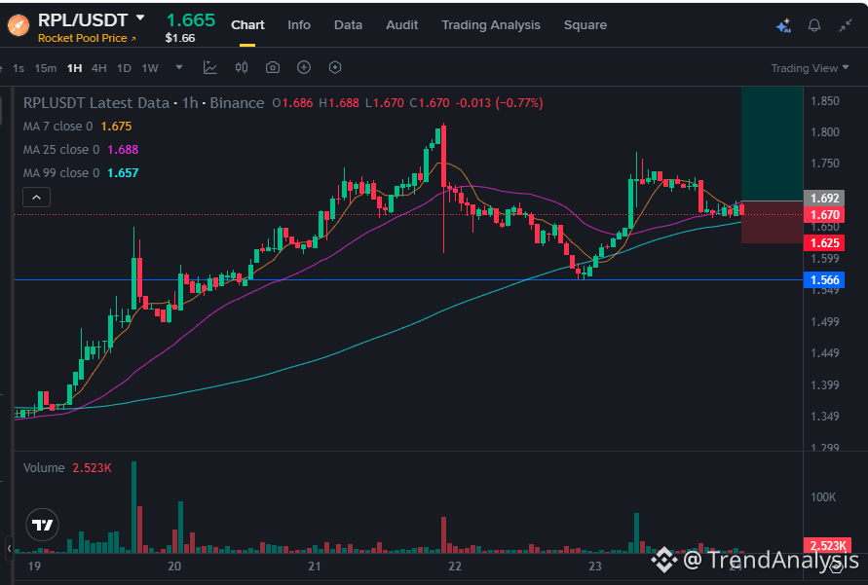This screenshot has height=585, width=868.
Task: Open the Rocket Pool Price link
Action: click(x=87, y=38)
